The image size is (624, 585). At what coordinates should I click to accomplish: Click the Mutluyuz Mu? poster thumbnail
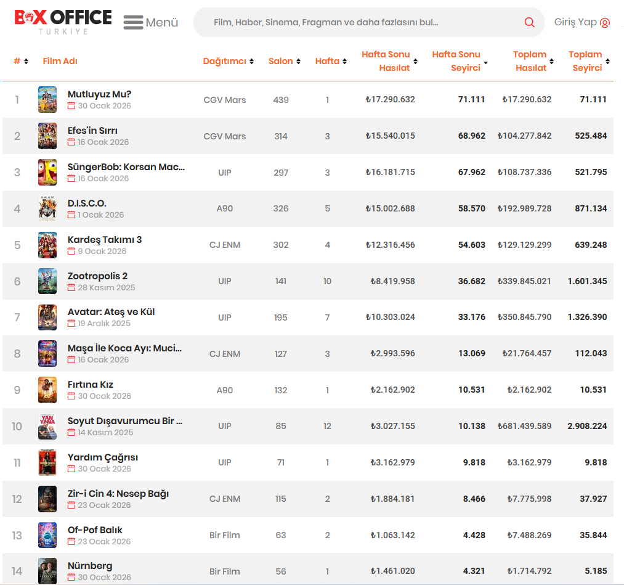(x=47, y=100)
